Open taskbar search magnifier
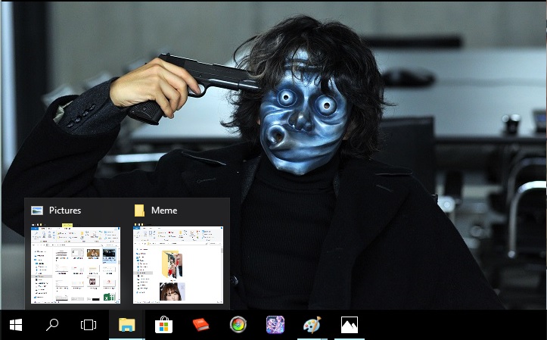547x340 pixels. pos(52,325)
